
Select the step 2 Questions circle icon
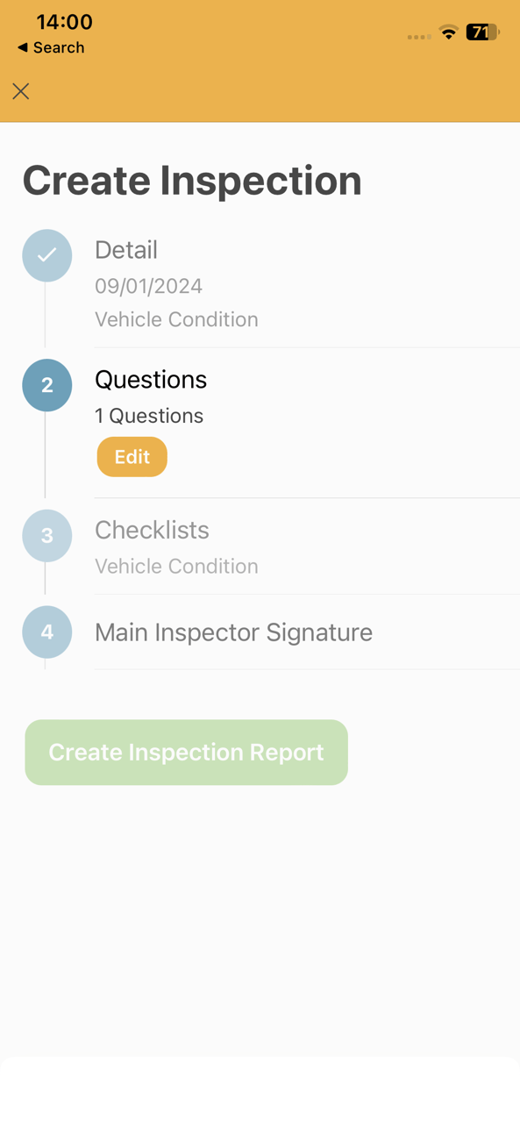click(46, 385)
